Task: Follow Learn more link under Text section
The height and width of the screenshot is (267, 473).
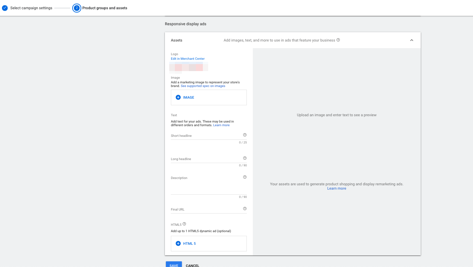Action: [221, 125]
